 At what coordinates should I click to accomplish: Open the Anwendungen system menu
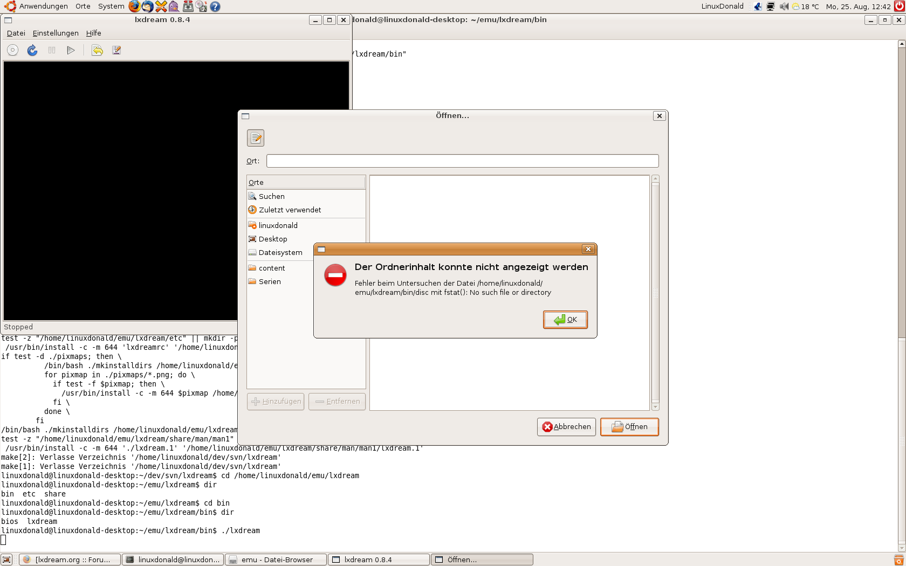pos(43,6)
